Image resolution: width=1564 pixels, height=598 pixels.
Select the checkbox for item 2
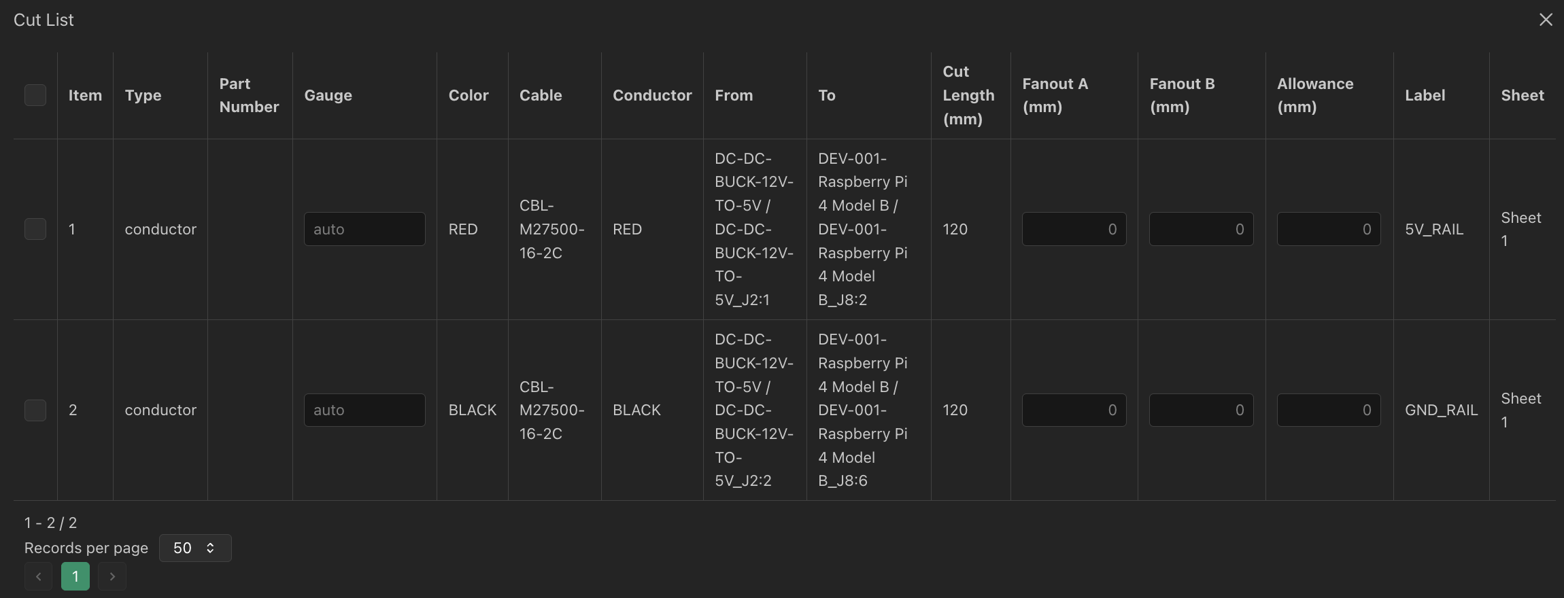pyautogui.click(x=35, y=410)
